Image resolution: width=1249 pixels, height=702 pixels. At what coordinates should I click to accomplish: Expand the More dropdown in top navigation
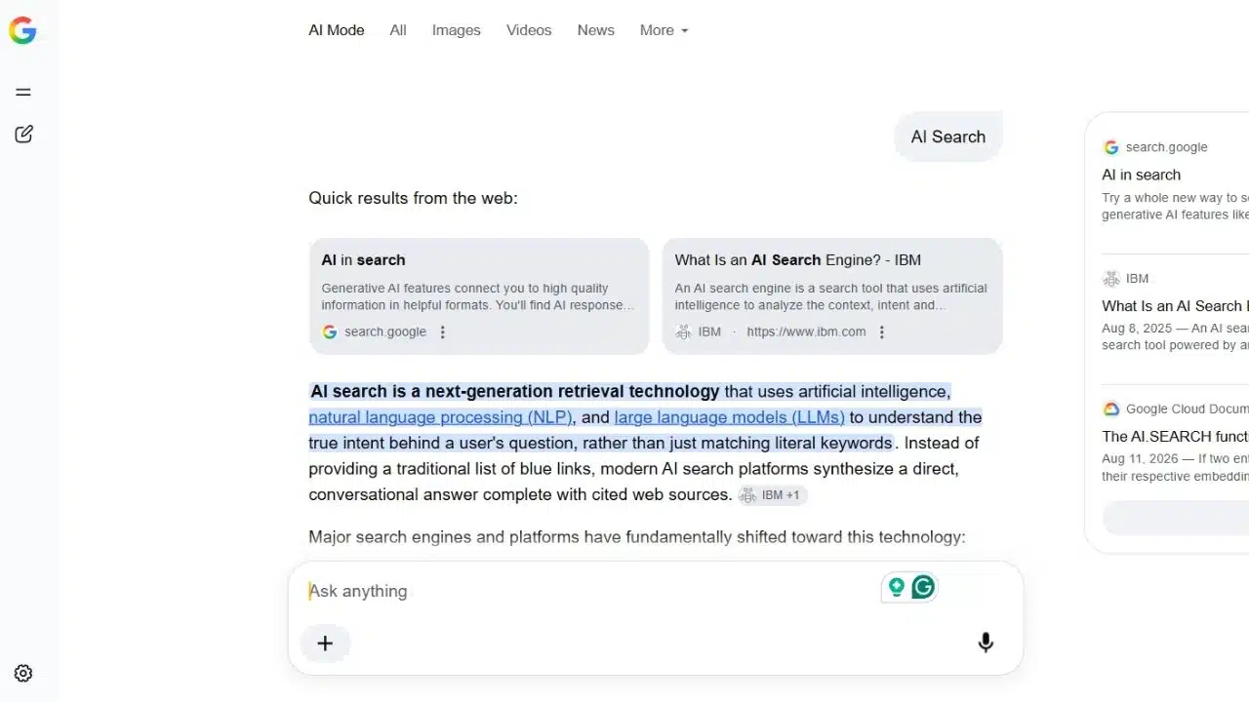tap(664, 30)
